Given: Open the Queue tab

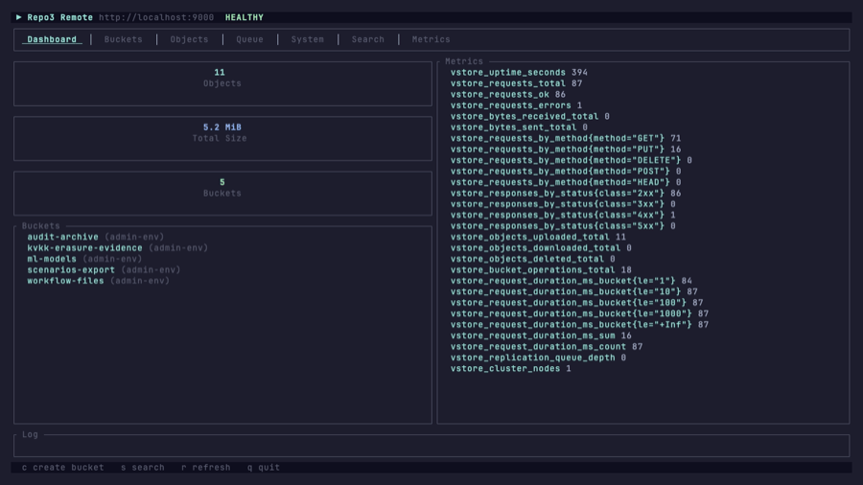Looking at the screenshot, I should (x=250, y=39).
